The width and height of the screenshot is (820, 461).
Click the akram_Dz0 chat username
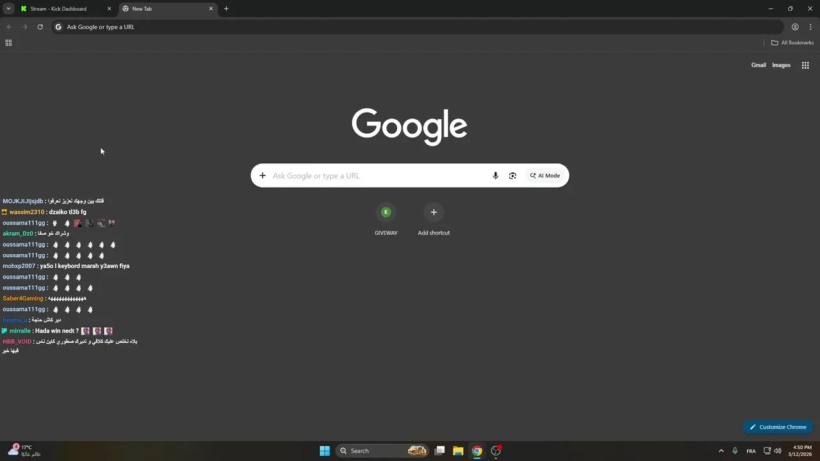[x=17, y=234]
